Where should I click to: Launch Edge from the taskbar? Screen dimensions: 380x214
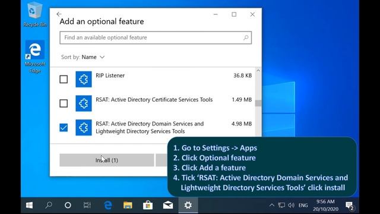108,205
